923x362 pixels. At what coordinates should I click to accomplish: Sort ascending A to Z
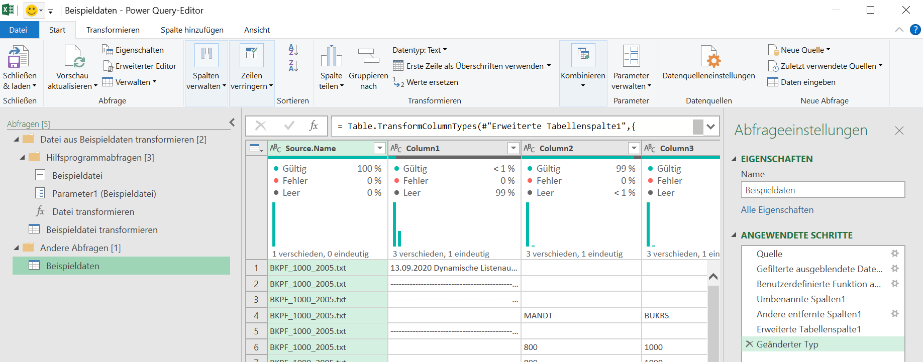coord(293,50)
